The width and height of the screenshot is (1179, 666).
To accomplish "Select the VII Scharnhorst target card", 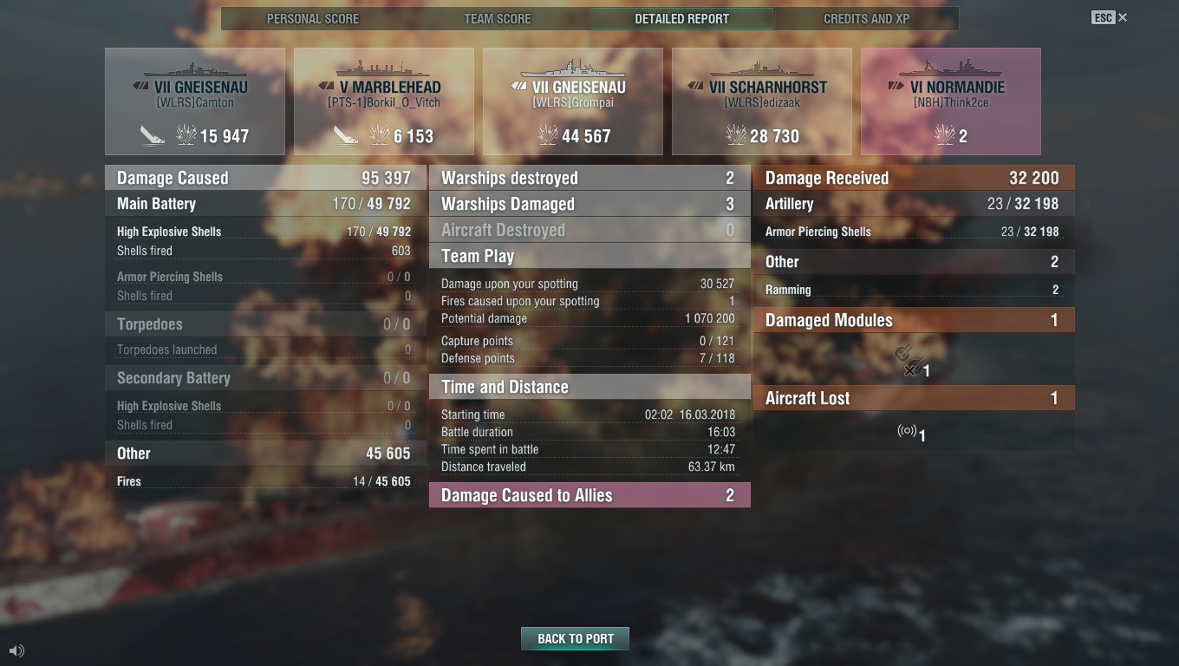I will (x=762, y=101).
